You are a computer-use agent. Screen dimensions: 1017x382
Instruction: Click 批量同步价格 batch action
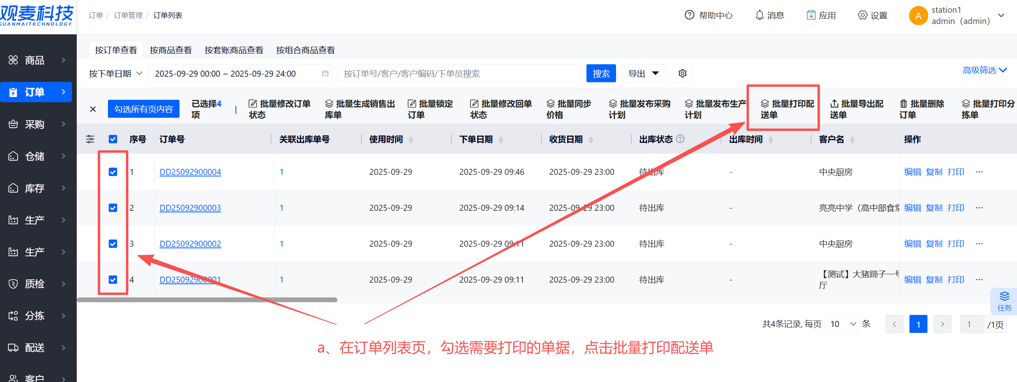[x=568, y=109]
